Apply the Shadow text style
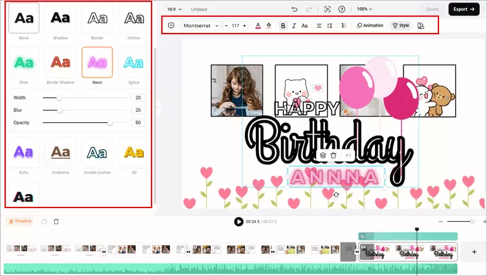 point(61,18)
